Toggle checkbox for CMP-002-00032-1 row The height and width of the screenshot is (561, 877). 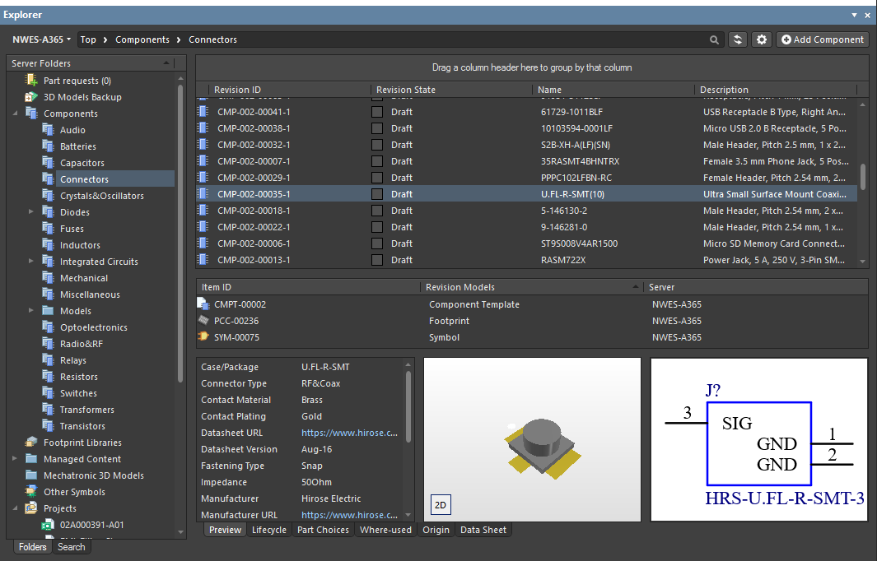[x=377, y=145]
